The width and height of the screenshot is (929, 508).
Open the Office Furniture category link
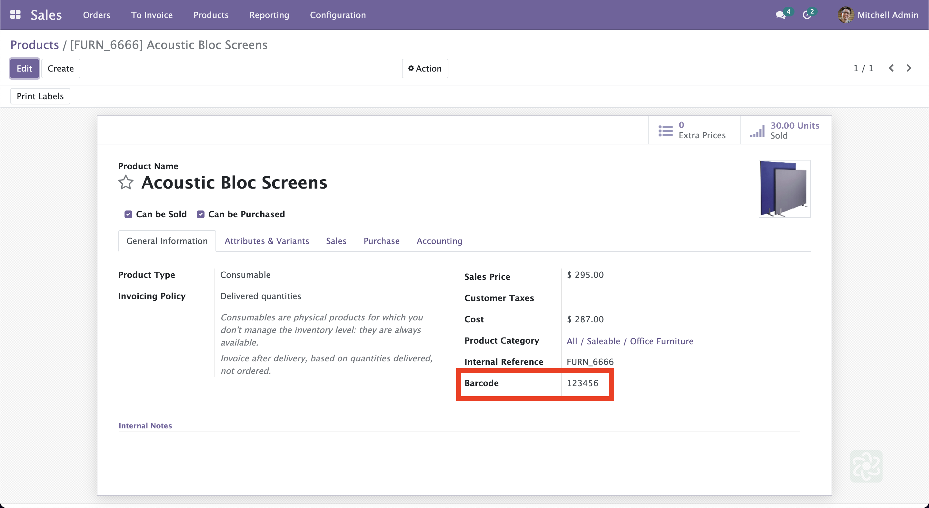click(661, 341)
